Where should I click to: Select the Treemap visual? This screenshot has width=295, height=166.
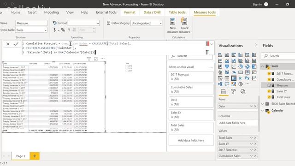(x=254, y=66)
